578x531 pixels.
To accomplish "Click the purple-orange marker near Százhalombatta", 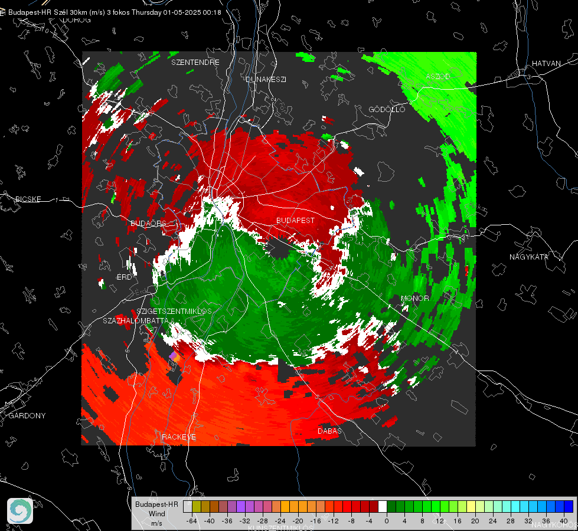I will tap(174, 356).
